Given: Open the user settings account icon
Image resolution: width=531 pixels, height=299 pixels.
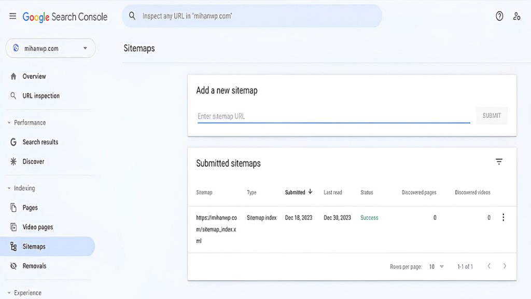Looking at the screenshot, I should pyautogui.click(x=516, y=16).
